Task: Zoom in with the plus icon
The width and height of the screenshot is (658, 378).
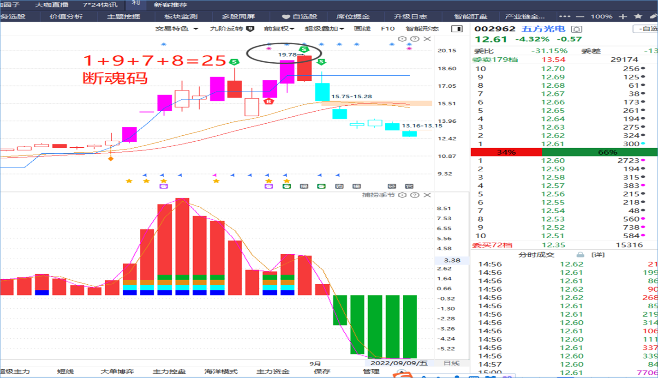Action: 623,17
